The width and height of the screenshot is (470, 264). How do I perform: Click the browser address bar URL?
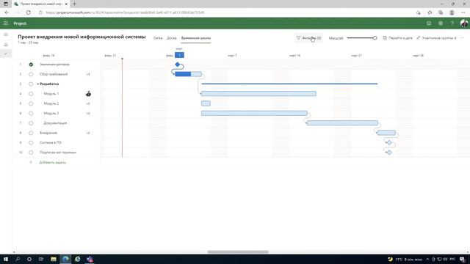click(x=125, y=12)
